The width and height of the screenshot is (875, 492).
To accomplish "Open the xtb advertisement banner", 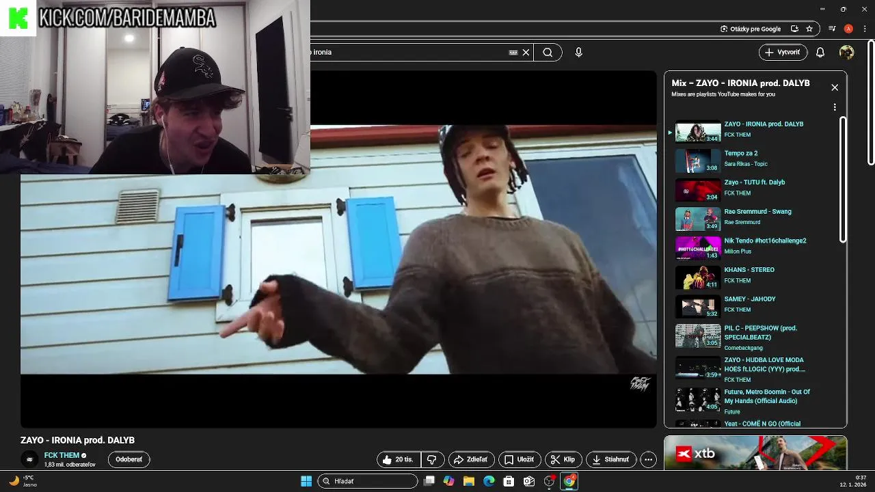I will click(755, 453).
